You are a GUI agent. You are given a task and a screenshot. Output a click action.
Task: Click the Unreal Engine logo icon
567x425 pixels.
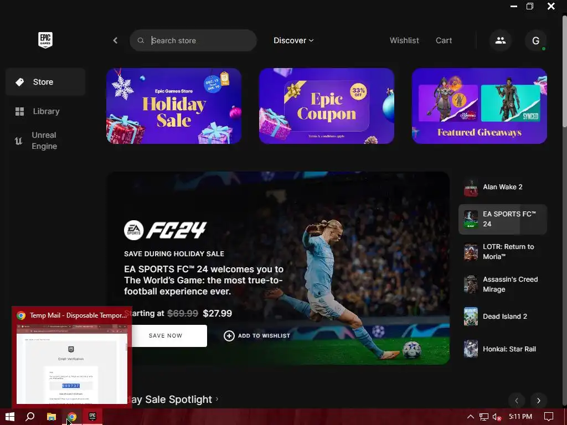(x=18, y=141)
